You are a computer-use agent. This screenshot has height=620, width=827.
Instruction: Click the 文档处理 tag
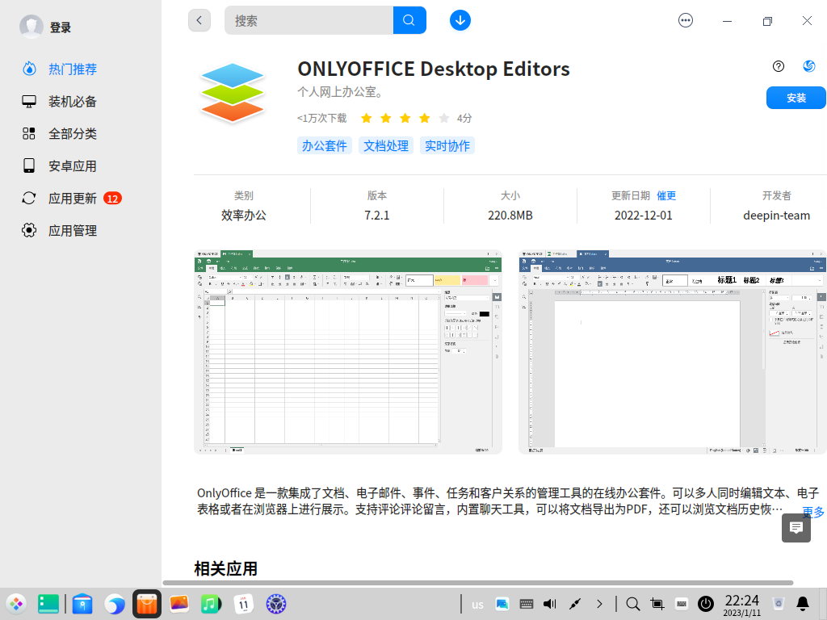386,145
